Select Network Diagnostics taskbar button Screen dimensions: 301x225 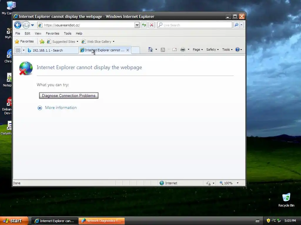tap(101, 221)
